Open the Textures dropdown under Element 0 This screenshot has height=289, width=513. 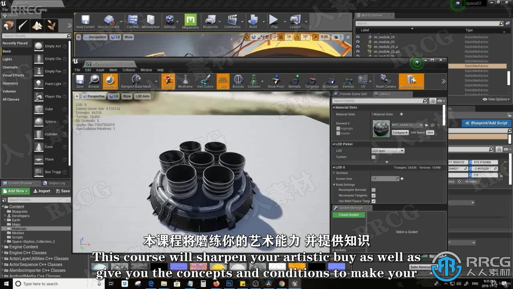(x=400, y=132)
